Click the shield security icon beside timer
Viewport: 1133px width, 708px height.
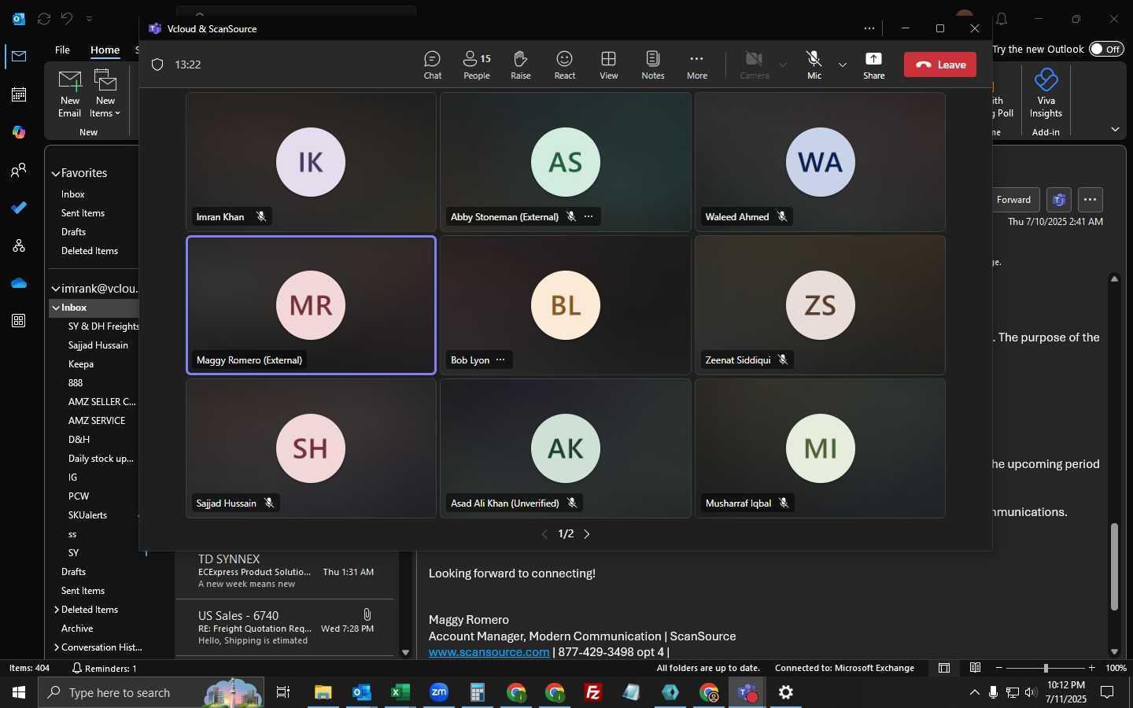click(157, 65)
